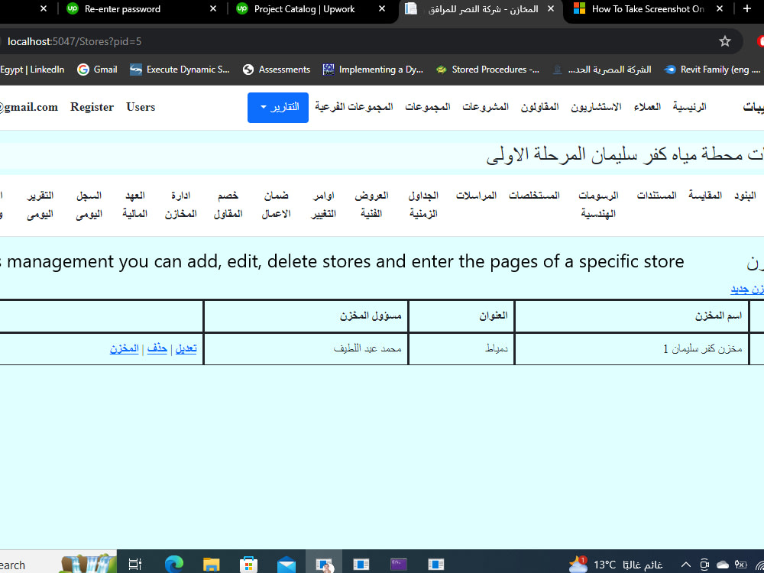The width and height of the screenshot is (764, 573).
Task: Open the المقايسة project section
Action: [x=705, y=196]
